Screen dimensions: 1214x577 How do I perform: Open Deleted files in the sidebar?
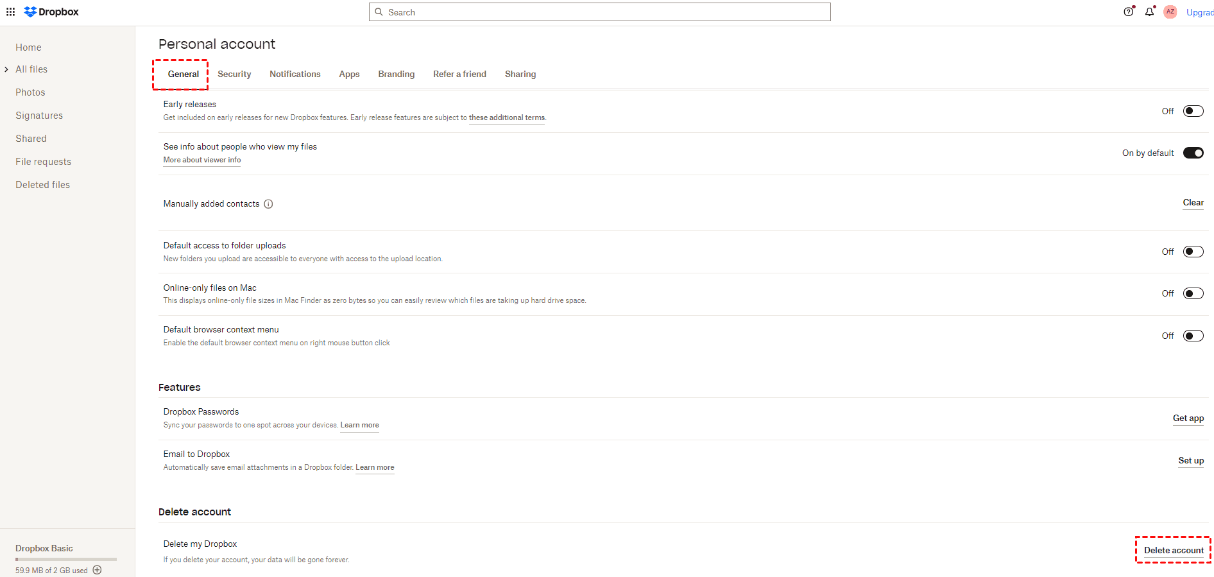tap(42, 185)
